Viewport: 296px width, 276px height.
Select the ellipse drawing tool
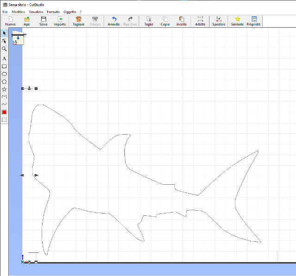pos(4,74)
